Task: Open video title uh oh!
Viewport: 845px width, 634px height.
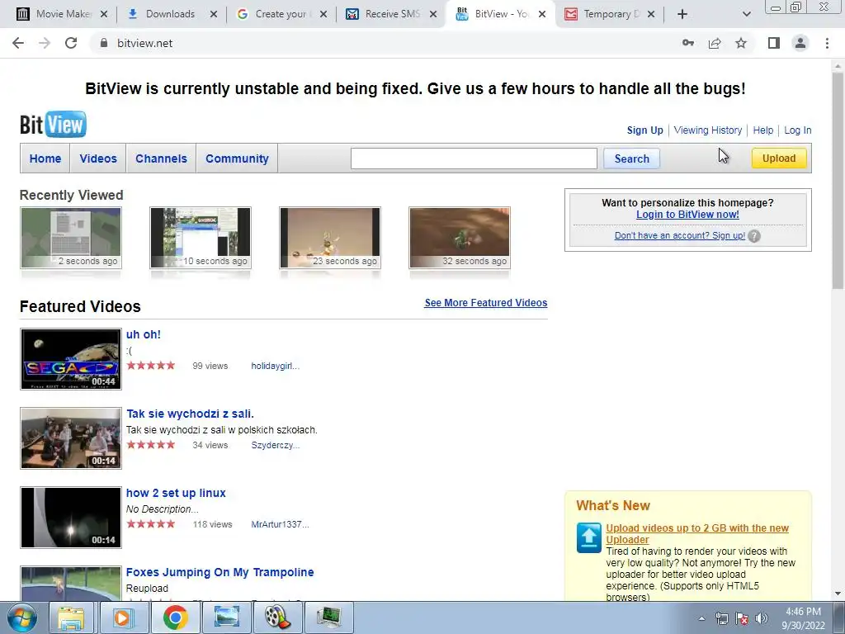Action: pyautogui.click(x=144, y=334)
